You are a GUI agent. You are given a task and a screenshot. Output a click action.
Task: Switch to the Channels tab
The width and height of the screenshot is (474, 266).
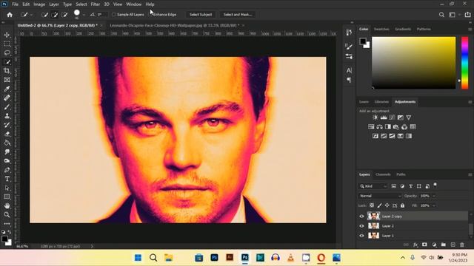coord(383,174)
